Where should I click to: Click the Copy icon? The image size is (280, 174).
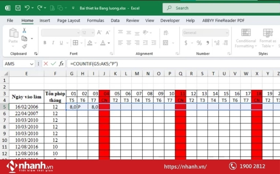point(24,38)
